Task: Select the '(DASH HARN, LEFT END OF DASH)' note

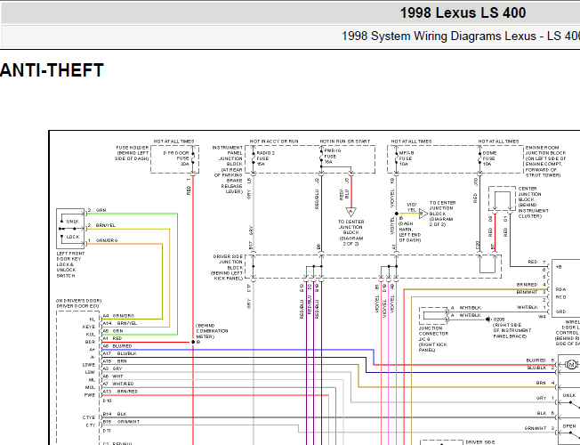Action: pyautogui.click(x=410, y=232)
